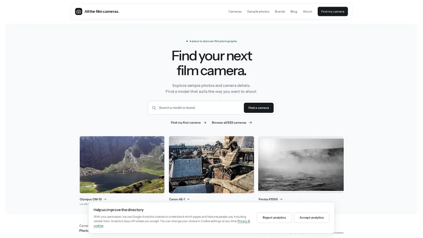423x238 pixels.
Task: Click the search magnifier icon
Action: coord(154,108)
